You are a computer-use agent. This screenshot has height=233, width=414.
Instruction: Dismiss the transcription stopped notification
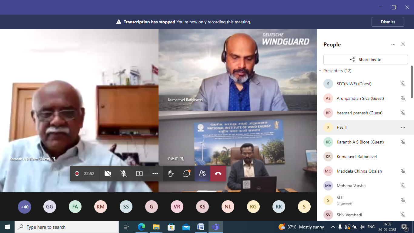pyautogui.click(x=388, y=22)
